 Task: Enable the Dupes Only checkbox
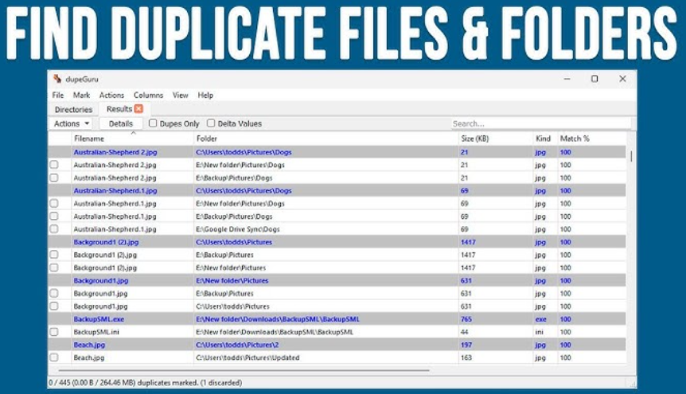click(153, 123)
